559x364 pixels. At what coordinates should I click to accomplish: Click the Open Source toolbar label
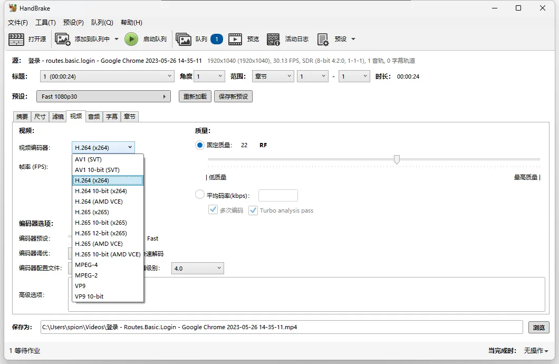click(37, 39)
